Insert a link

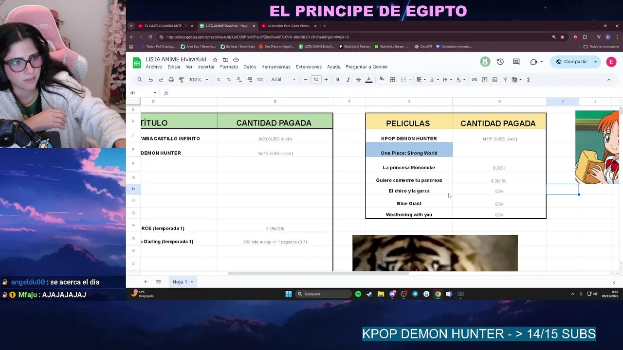(474, 80)
